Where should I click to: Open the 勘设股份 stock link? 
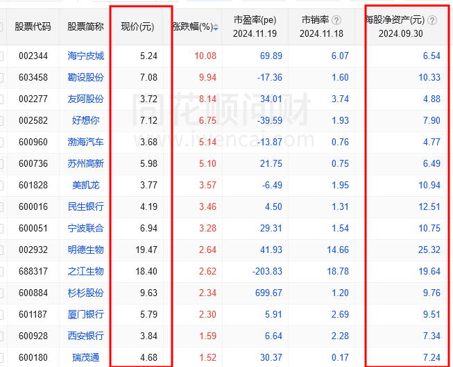pyautogui.click(x=86, y=78)
